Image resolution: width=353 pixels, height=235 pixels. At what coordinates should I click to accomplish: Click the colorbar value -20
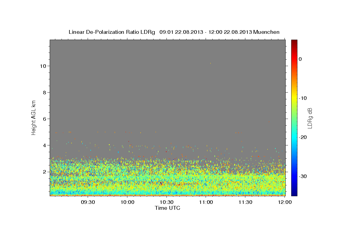[303, 137]
